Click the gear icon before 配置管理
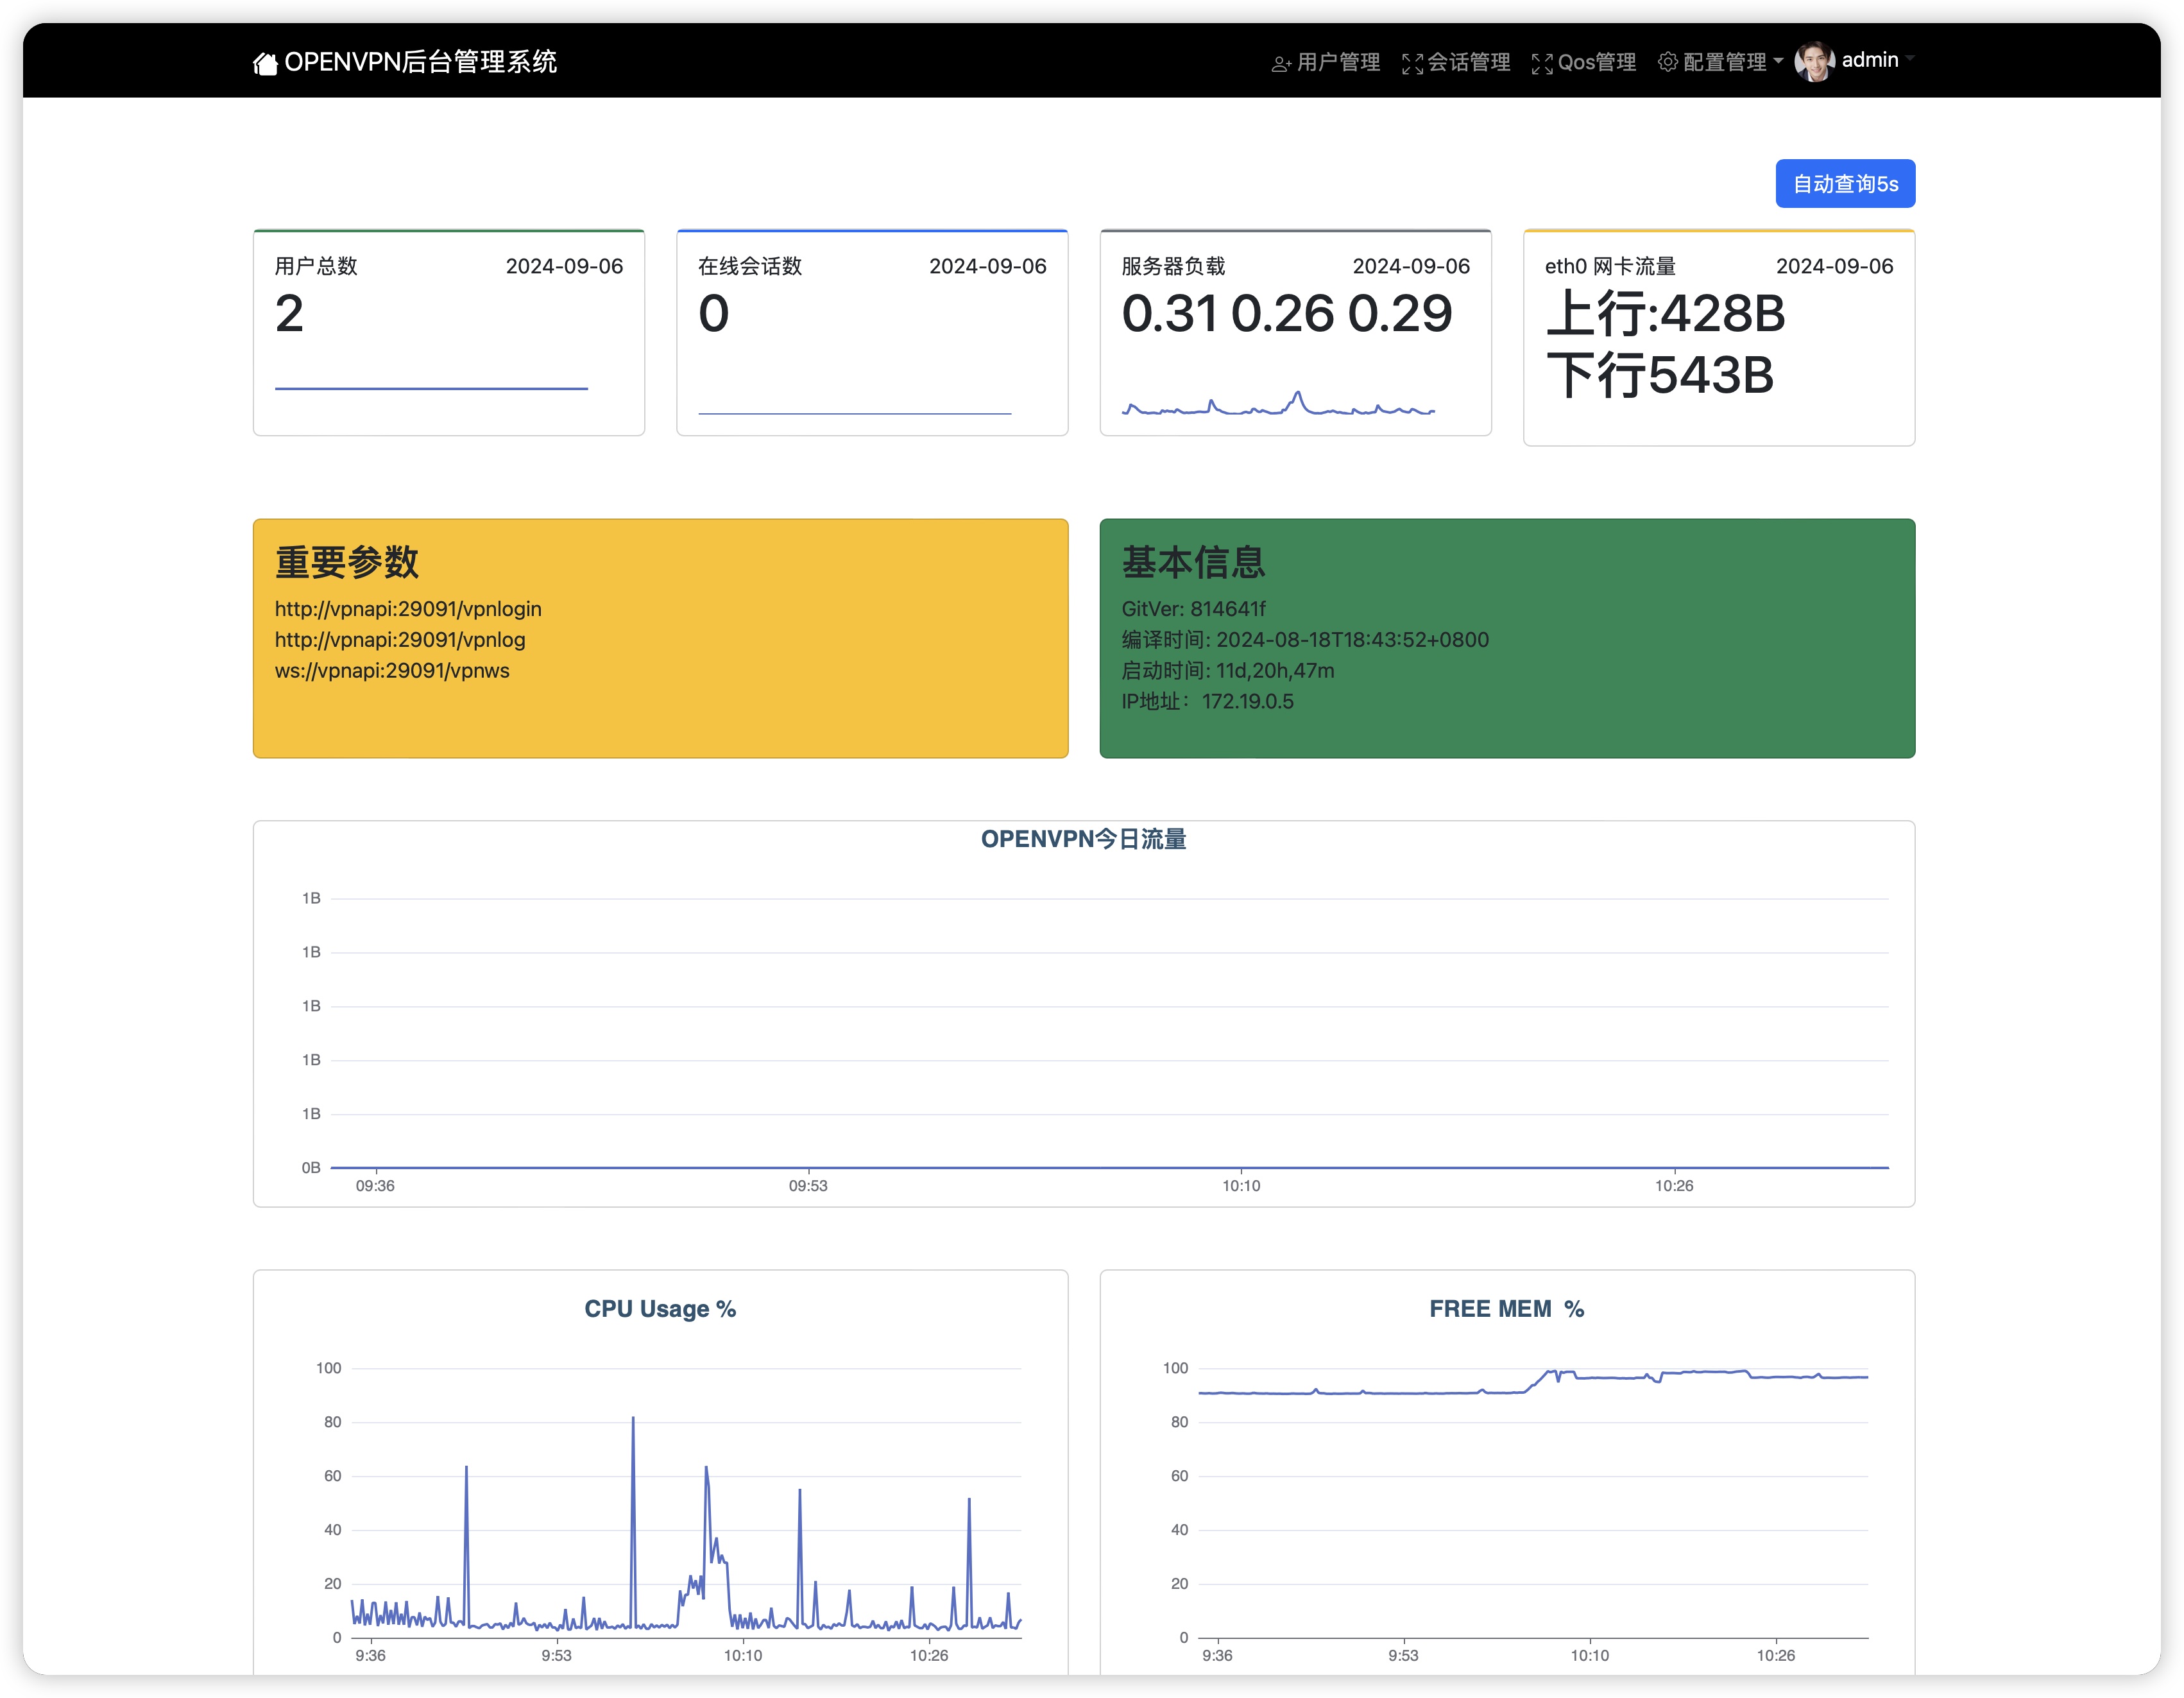The height and width of the screenshot is (1698, 2184). (x=1667, y=62)
